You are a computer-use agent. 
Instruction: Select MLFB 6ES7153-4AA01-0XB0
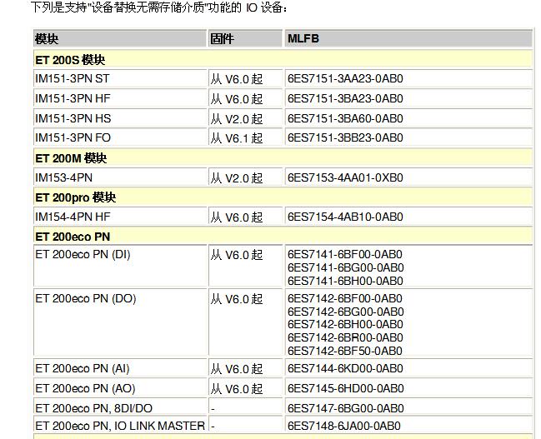click(345, 177)
